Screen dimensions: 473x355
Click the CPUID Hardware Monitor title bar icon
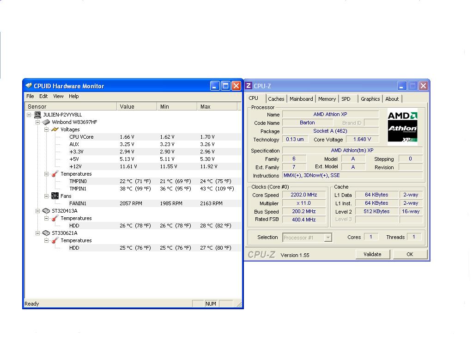[x=29, y=86]
